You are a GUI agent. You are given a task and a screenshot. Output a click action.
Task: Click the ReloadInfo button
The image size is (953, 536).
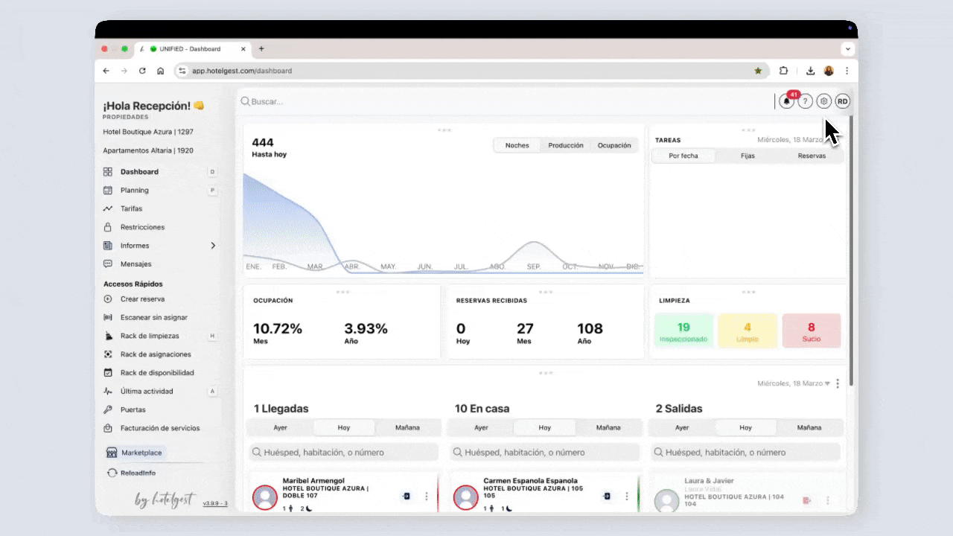pyautogui.click(x=138, y=473)
